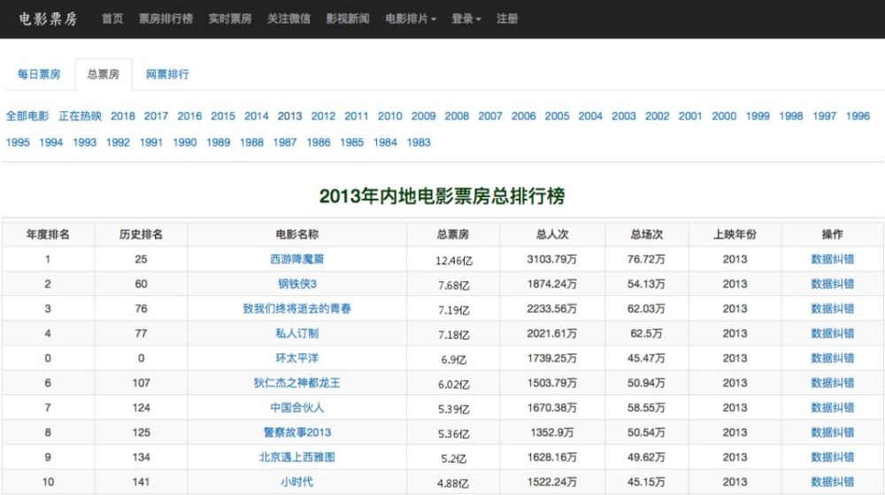This screenshot has height=495, width=885.
Task: Choose year 2002 filter
Action: click(657, 116)
